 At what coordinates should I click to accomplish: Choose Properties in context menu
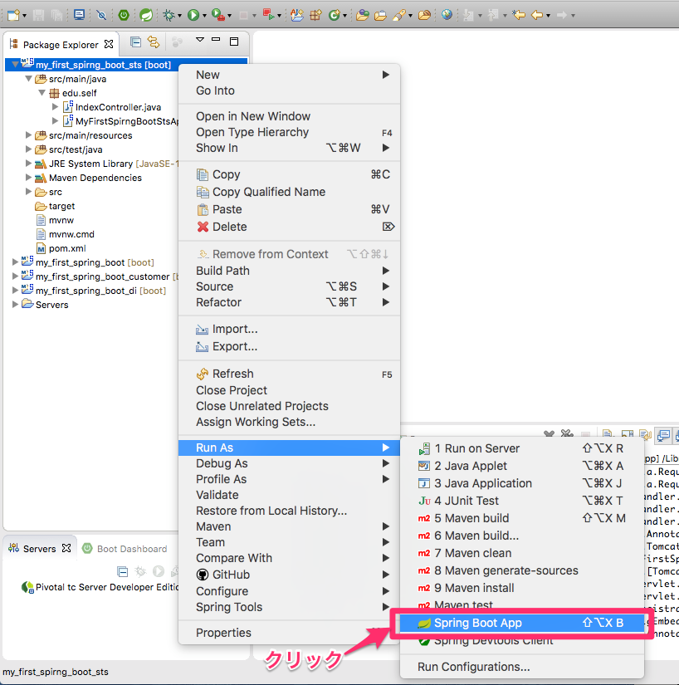pyautogui.click(x=289, y=633)
